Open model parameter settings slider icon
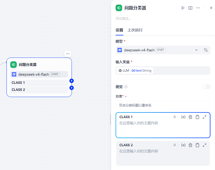This screenshot has width=215, height=170. tap(206, 50)
